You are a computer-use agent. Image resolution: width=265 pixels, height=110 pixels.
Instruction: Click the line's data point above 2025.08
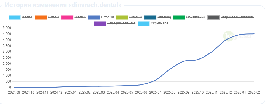pos(169,69)
